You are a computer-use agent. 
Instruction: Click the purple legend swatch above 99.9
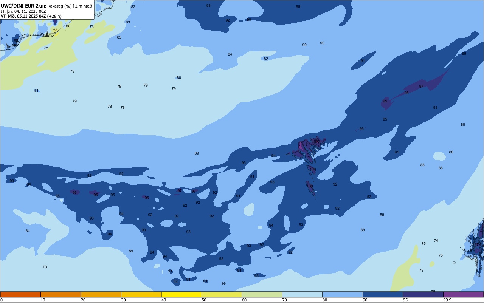(x=464, y=294)
